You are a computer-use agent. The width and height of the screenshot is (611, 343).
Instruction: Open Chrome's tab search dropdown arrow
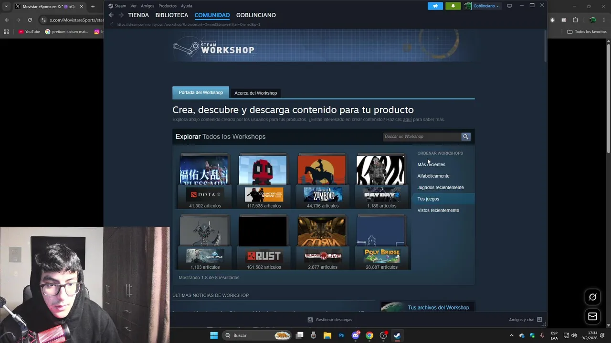click(x=6, y=7)
